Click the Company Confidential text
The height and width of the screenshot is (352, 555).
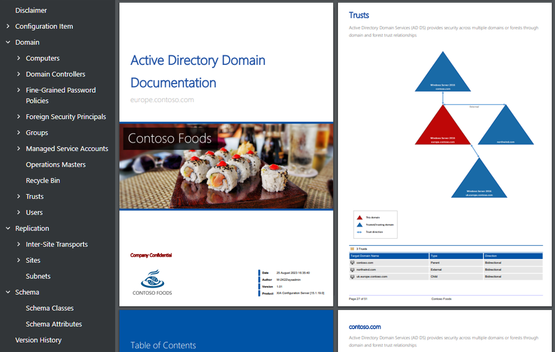151,255
